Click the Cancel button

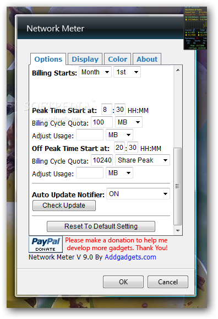point(168,282)
